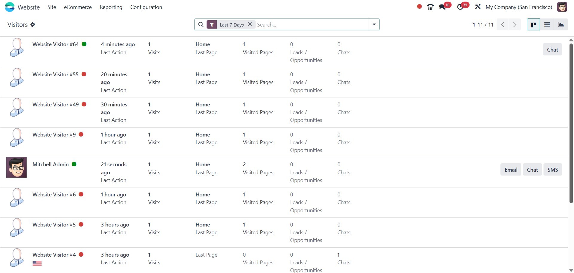Open the activities clock icon
The image size is (574, 273).
pos(460,7)
